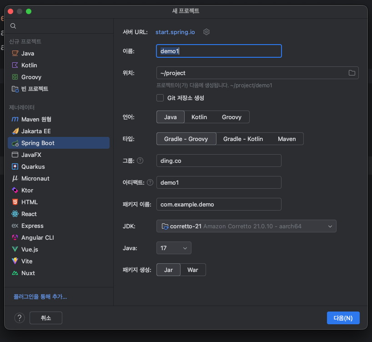372x342 pixels.
Task: Click the Spring Boot leaf icon
Action: coord(15,143)
